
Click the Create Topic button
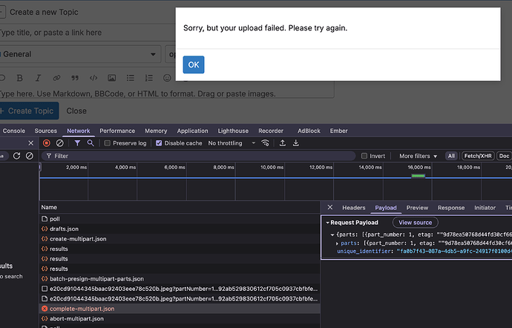[x=29, y=111]
